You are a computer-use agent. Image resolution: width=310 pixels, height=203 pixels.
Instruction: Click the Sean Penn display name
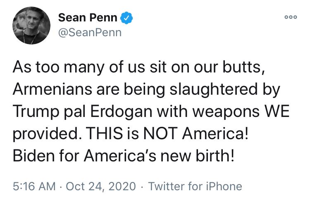click(x=88, y=18)
